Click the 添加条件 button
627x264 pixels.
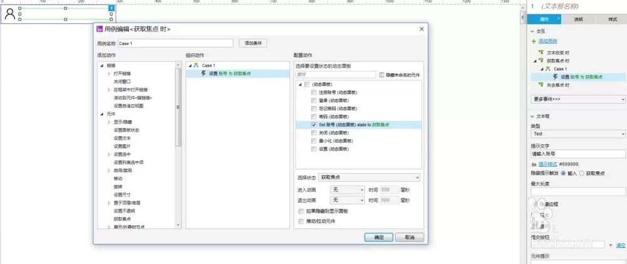pyautogui.click(x=253, y=43)
